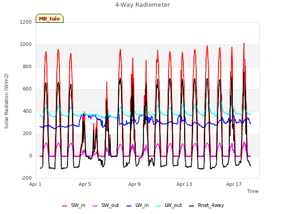Toggle the SW_out legend entry
The width and height of the screenshot is (286, 214).
[x=106, y=205]
